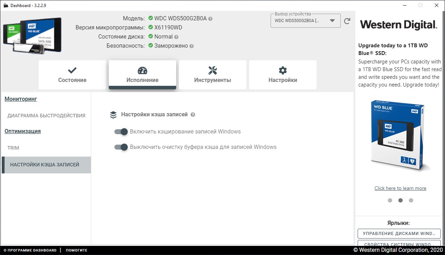Click green check icon beside Заморожено

[x=151, y=46]
